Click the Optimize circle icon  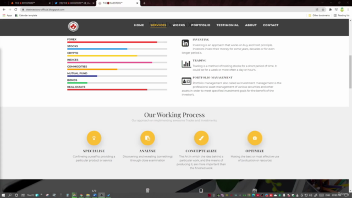click(x=255, y=138)
